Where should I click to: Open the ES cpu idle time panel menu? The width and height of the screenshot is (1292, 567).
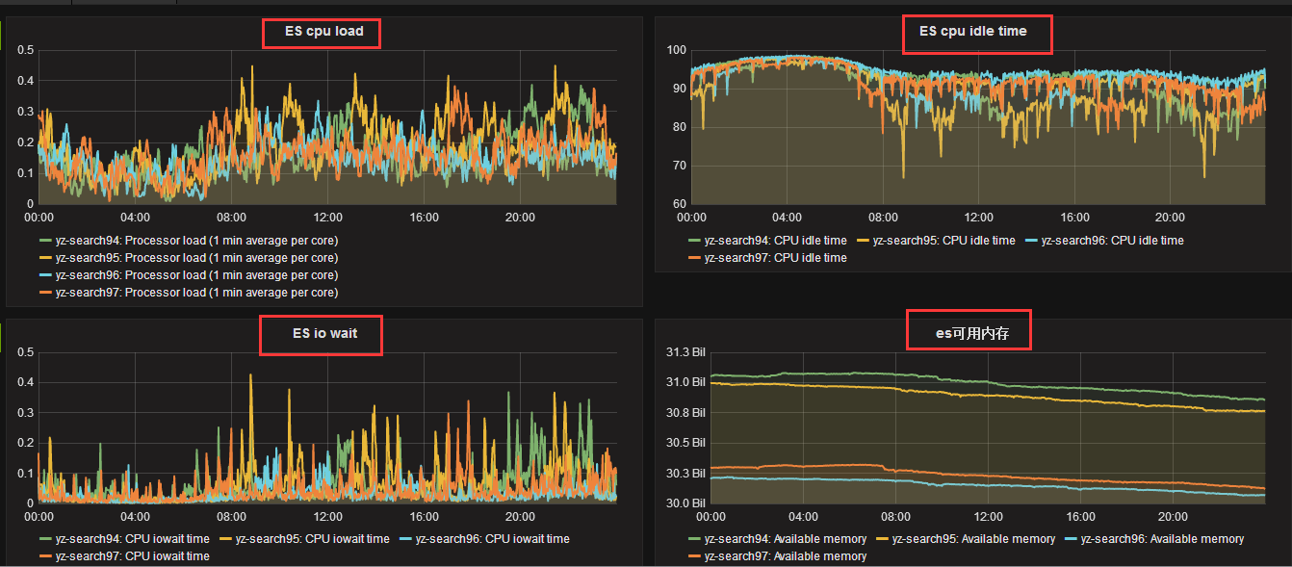click(972, 31)
